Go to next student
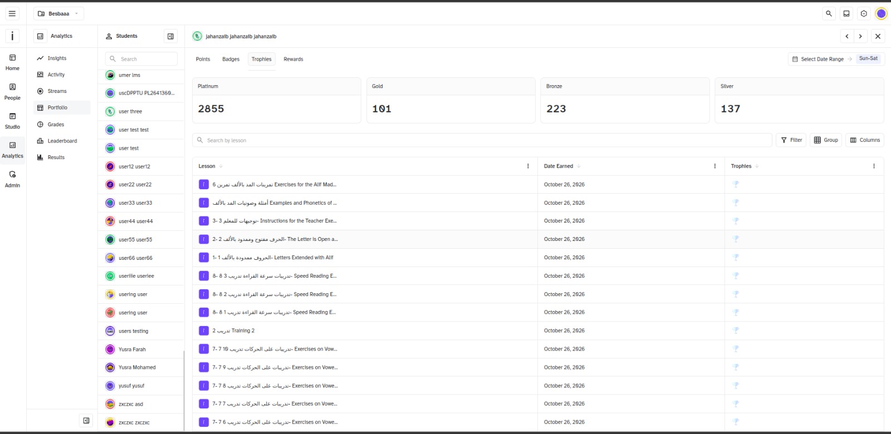The height and width of the screenshot is (434, 891). (x=860, y=36)
